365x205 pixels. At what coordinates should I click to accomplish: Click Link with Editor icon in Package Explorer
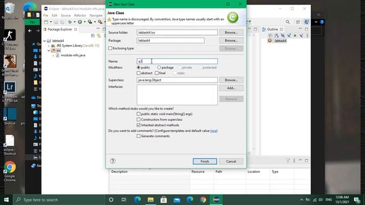99,35
